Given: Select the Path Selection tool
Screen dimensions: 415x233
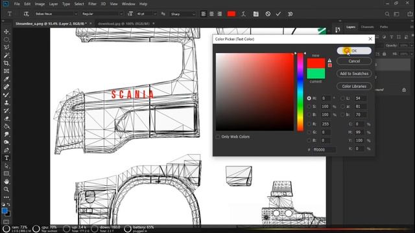Looking at the screenshot, I should tap(6, 166).
